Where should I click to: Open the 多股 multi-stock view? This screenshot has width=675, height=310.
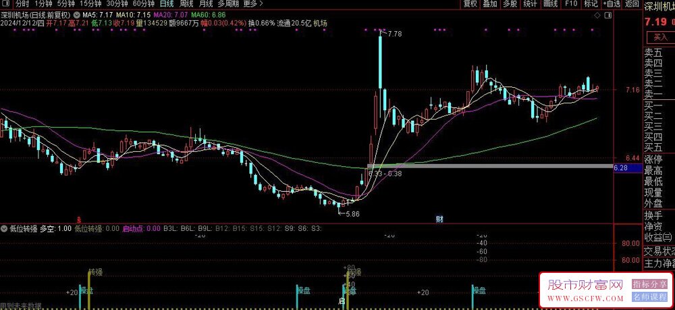[510, 4]
